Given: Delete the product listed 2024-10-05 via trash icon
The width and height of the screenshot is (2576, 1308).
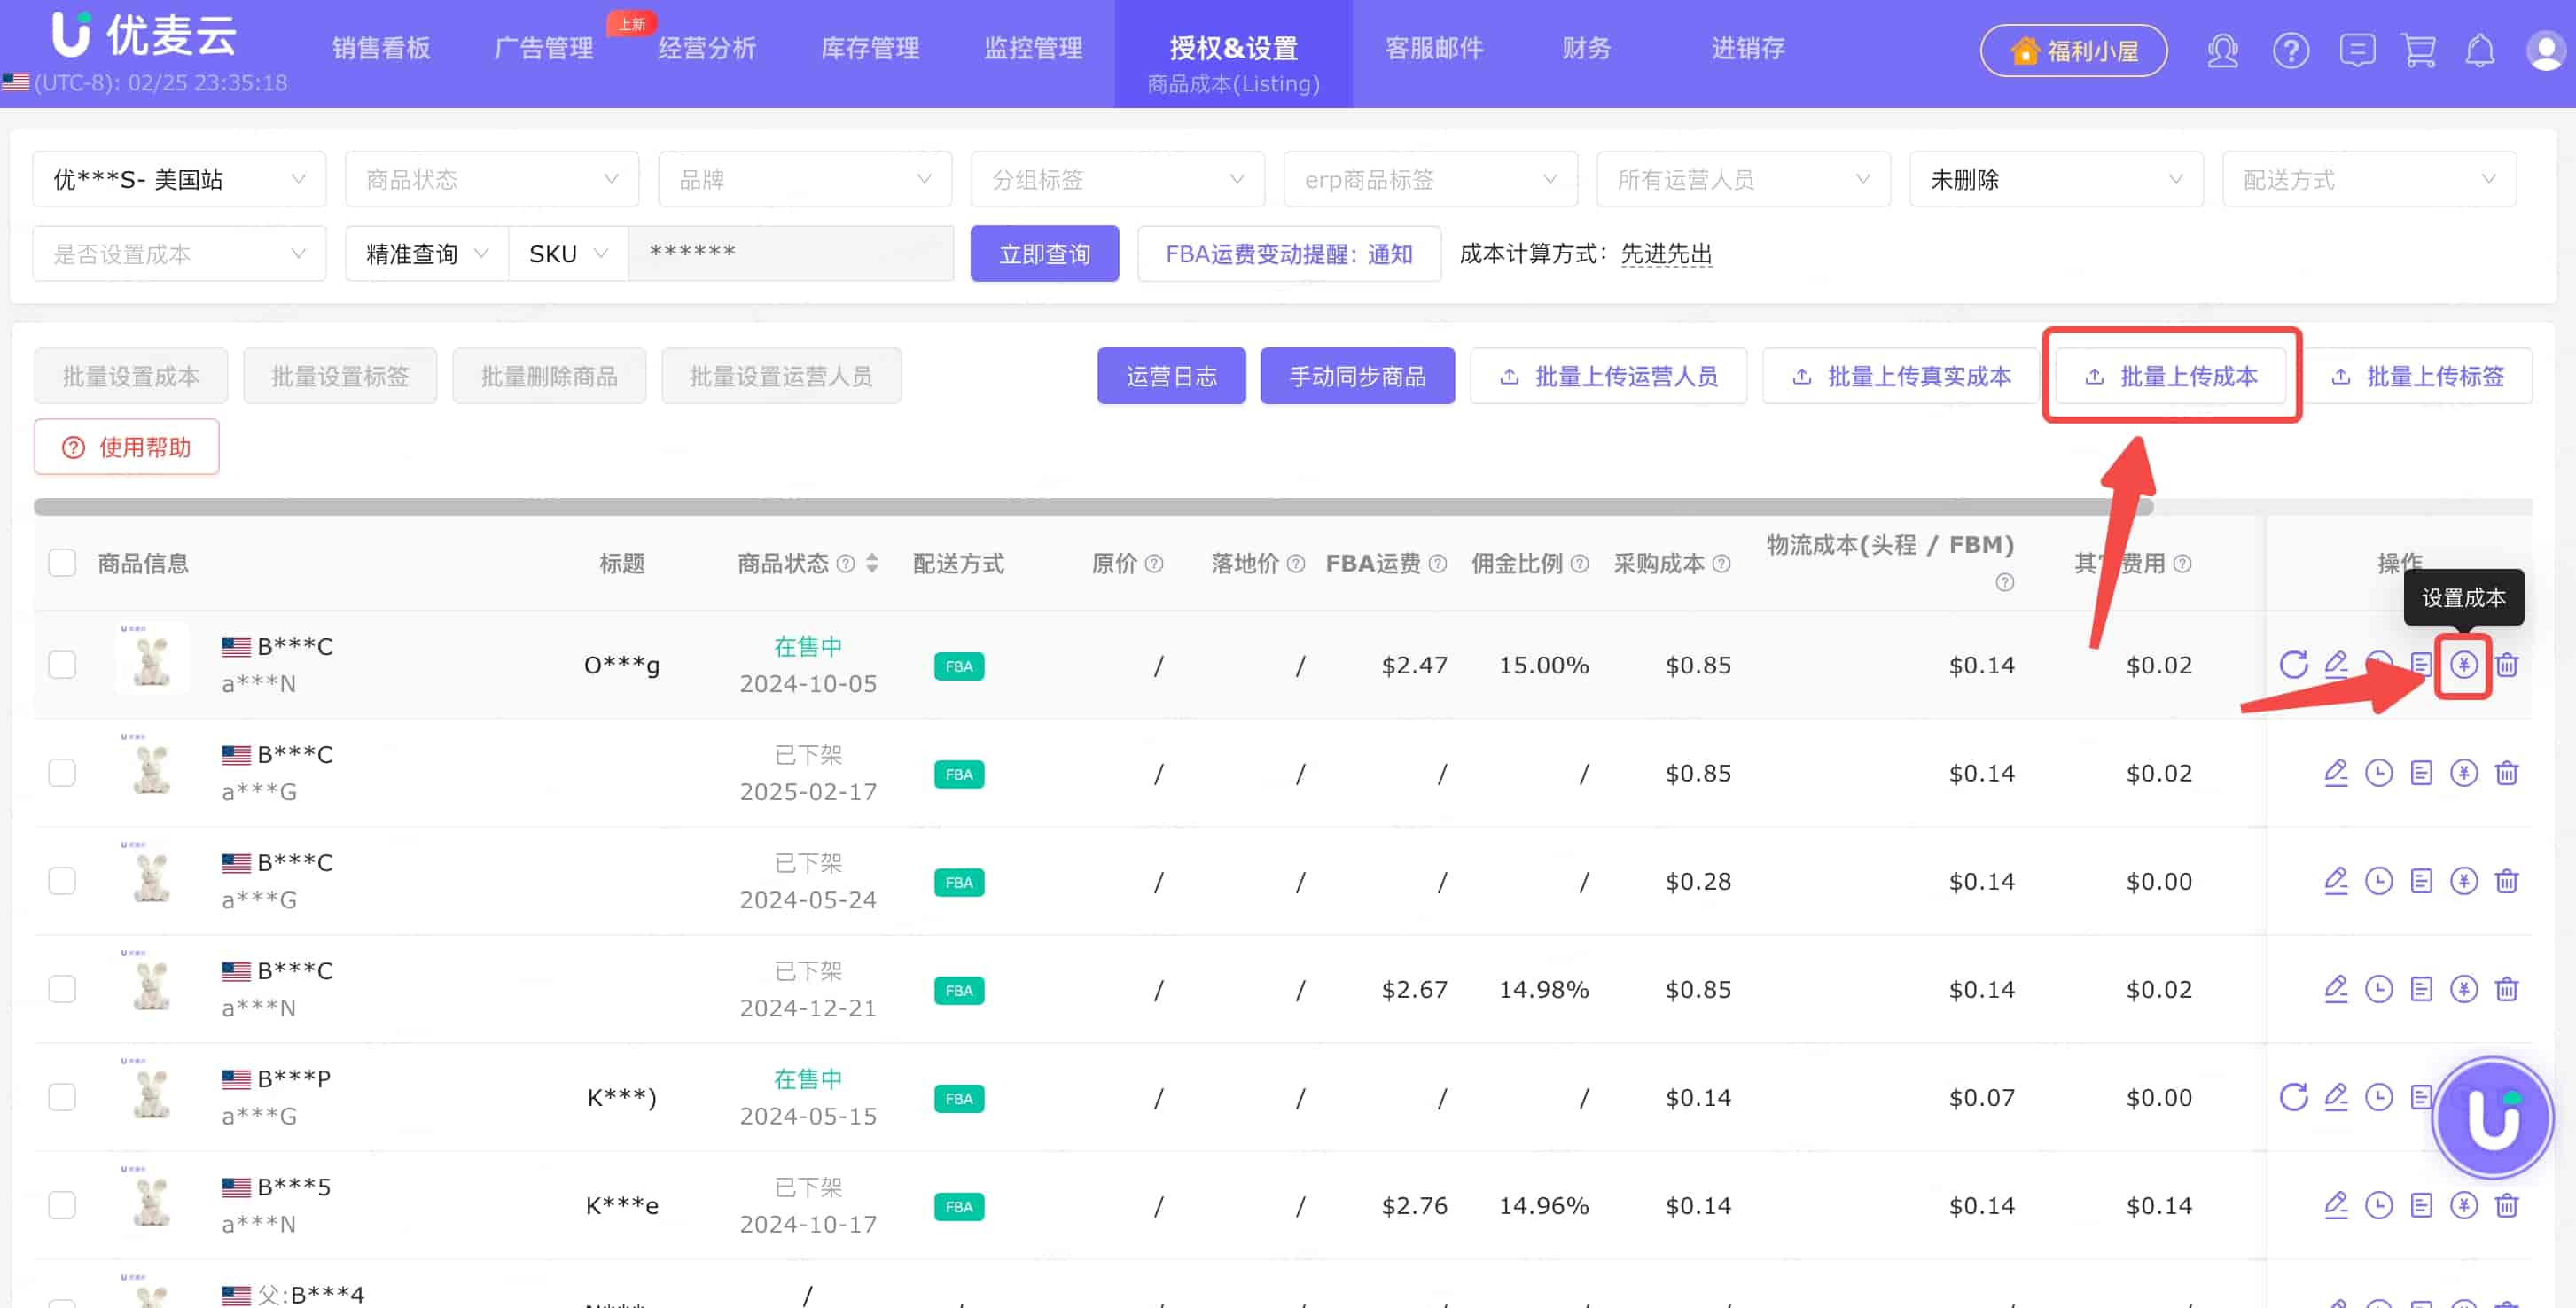Looking at the screenshot, I should 2506,664.
